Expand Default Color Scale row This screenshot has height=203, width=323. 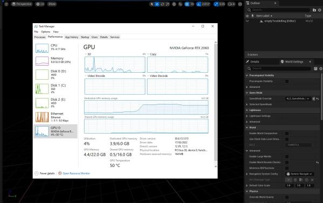[247, 185]
